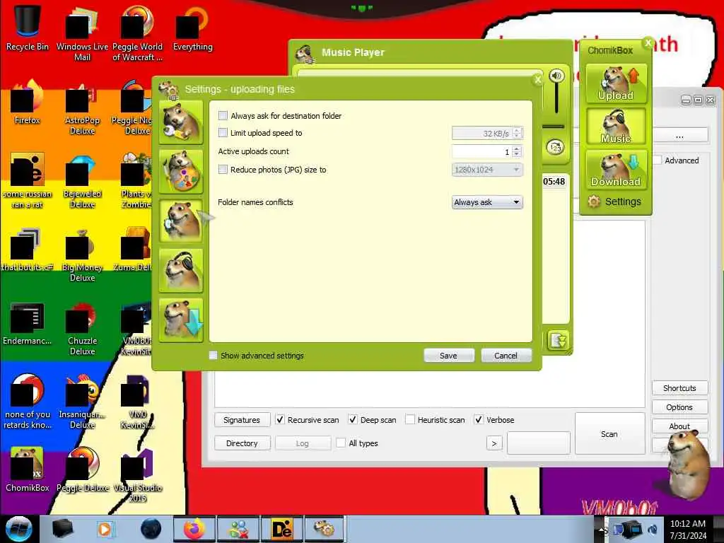Image resolution: width=724 pixels, height=543 pixels.
Task: Click the ChomikBox Upload button
Action: [616, 83]
